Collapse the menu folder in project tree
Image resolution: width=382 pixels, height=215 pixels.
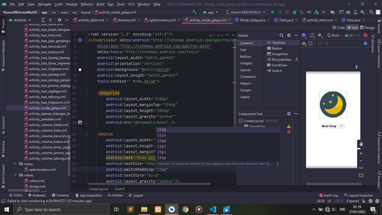15,164
